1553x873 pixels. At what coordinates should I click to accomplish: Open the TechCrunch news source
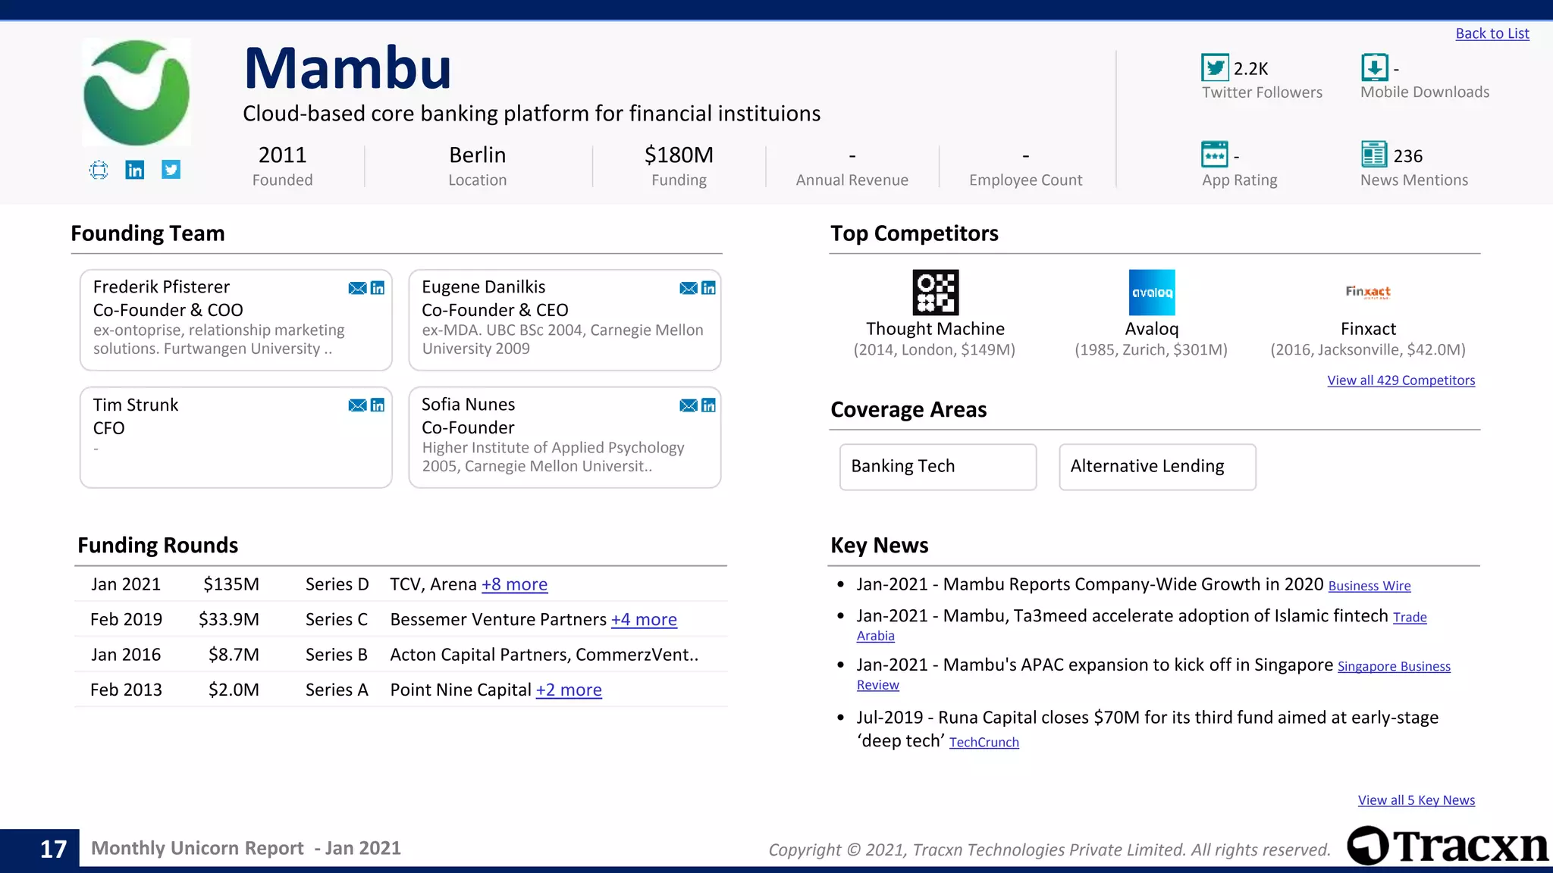tap(984, 743)
